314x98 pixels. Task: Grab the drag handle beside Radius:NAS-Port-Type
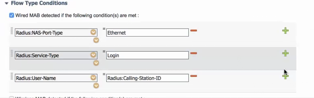tap(12, 31)
